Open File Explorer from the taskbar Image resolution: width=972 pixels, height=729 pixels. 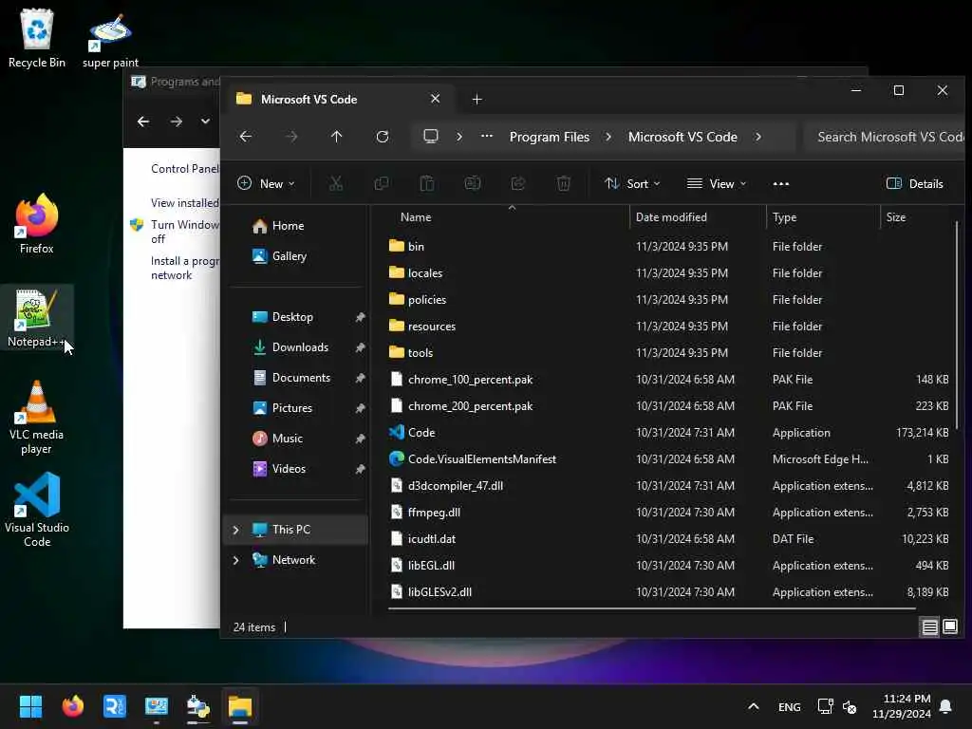(240, 706)
